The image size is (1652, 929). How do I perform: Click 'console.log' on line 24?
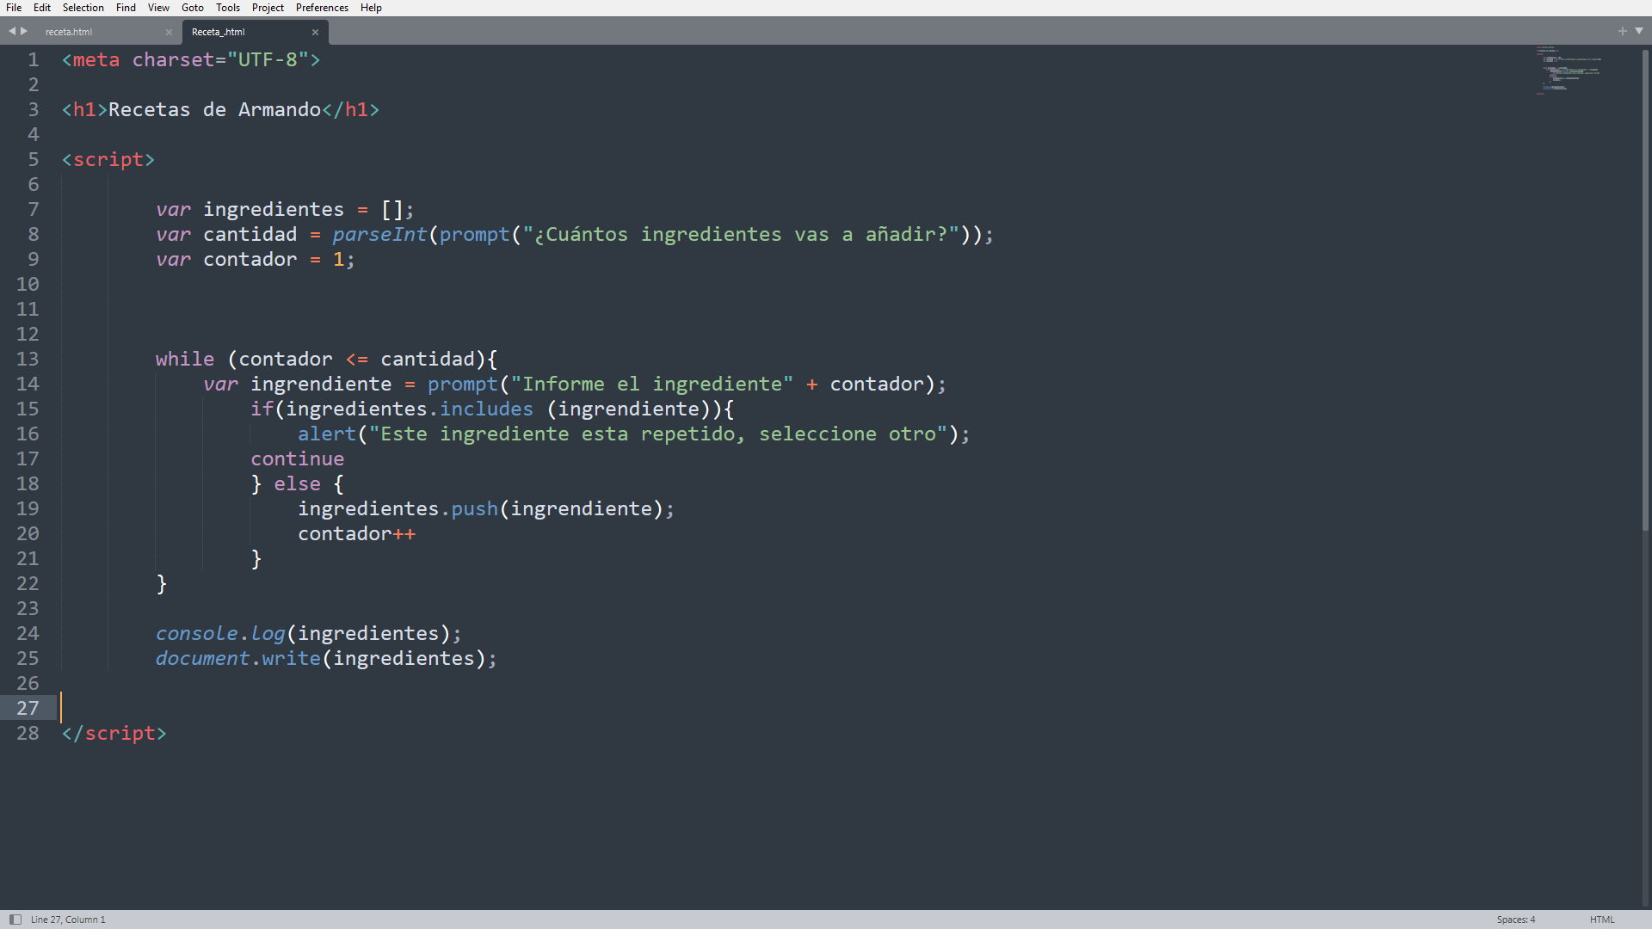tap(220, 633)
